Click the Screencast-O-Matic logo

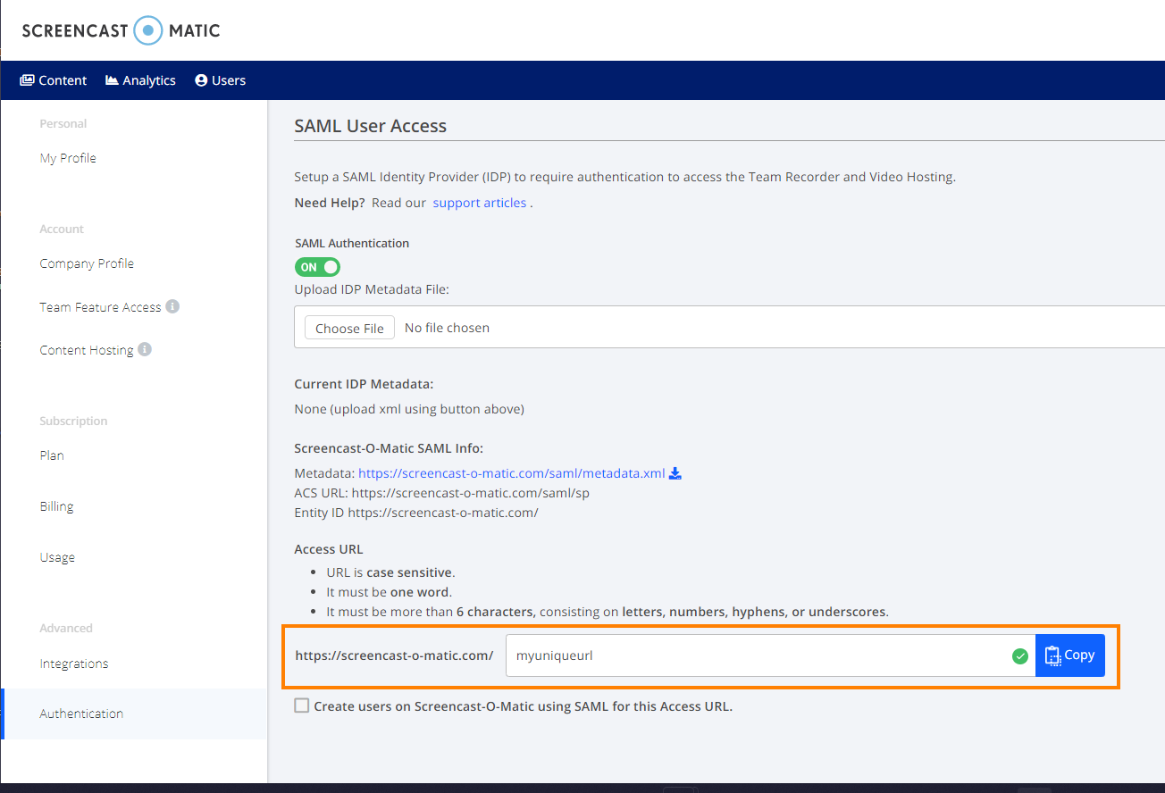tap(121, 30)
